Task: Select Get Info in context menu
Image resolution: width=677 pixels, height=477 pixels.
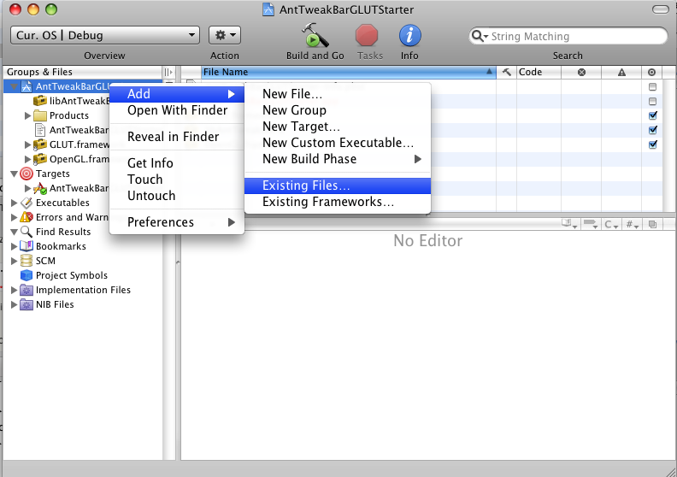Action: pyautogui.click(x=150, y=163)
